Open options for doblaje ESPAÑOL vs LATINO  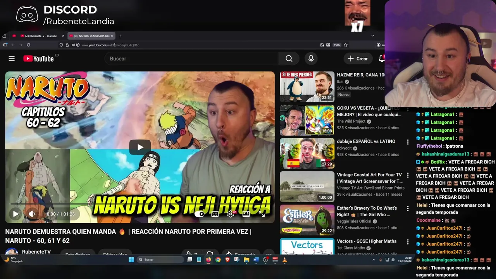[x=408, y=142]
